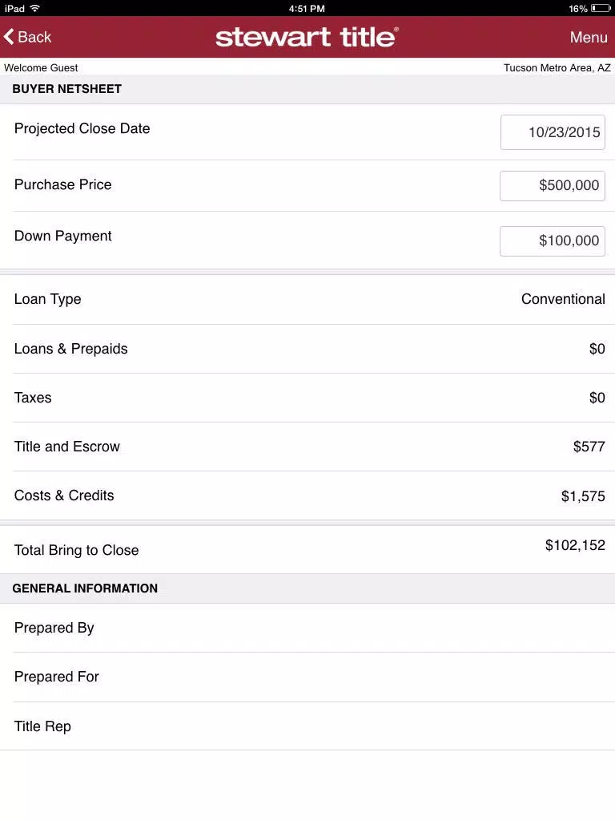Tap the Tucson Metro Area, AZ location
Viewport: 615px width, 821px height.
[x=557, y=67]
